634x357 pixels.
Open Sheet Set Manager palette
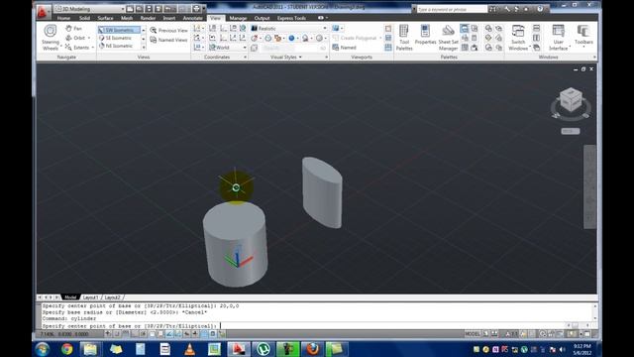pyautogui.click(x=448, y=38)
